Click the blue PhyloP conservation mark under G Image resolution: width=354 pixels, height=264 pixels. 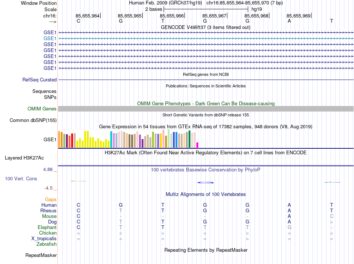[x=205, y=183]
